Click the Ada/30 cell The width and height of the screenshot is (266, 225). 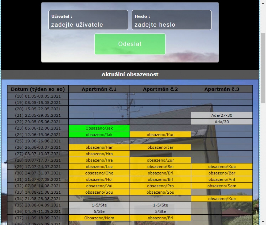(x=222, y=122)
